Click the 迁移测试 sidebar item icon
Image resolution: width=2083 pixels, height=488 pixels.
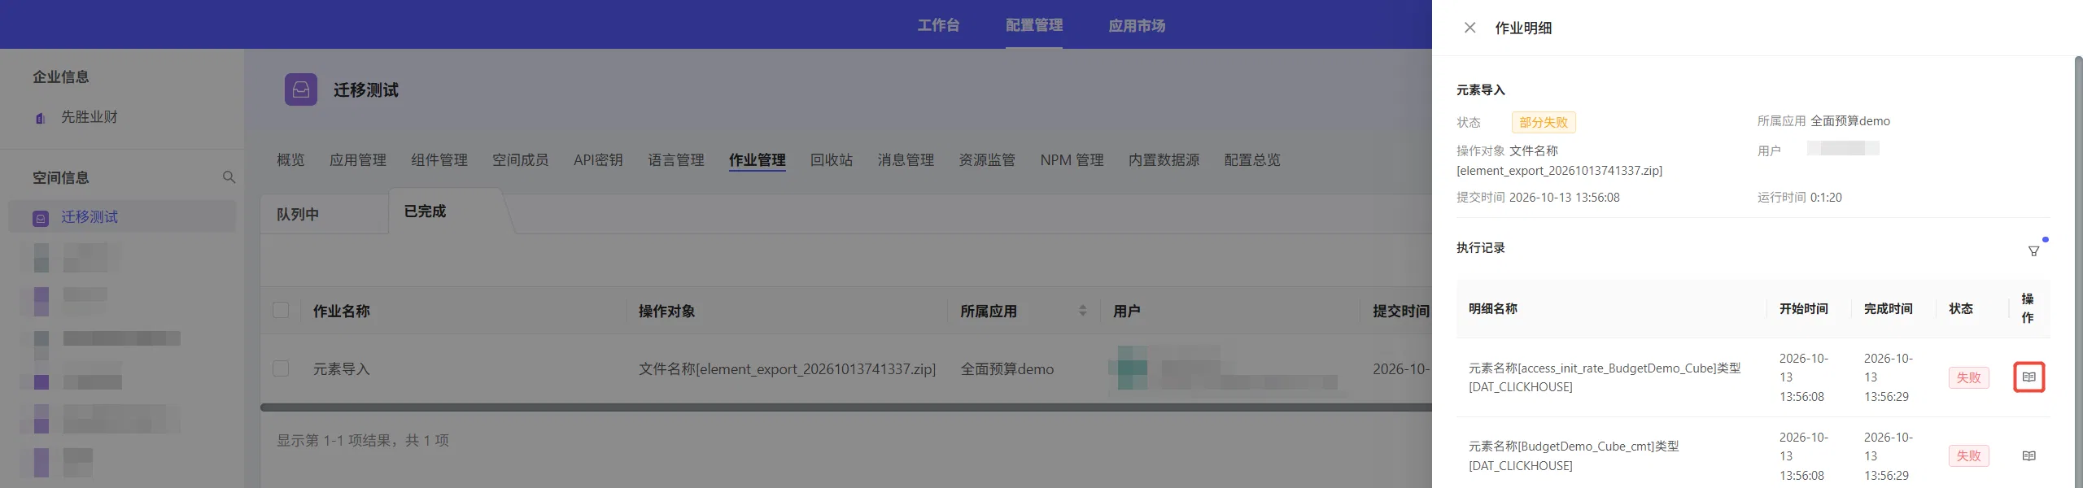(41, 218)
